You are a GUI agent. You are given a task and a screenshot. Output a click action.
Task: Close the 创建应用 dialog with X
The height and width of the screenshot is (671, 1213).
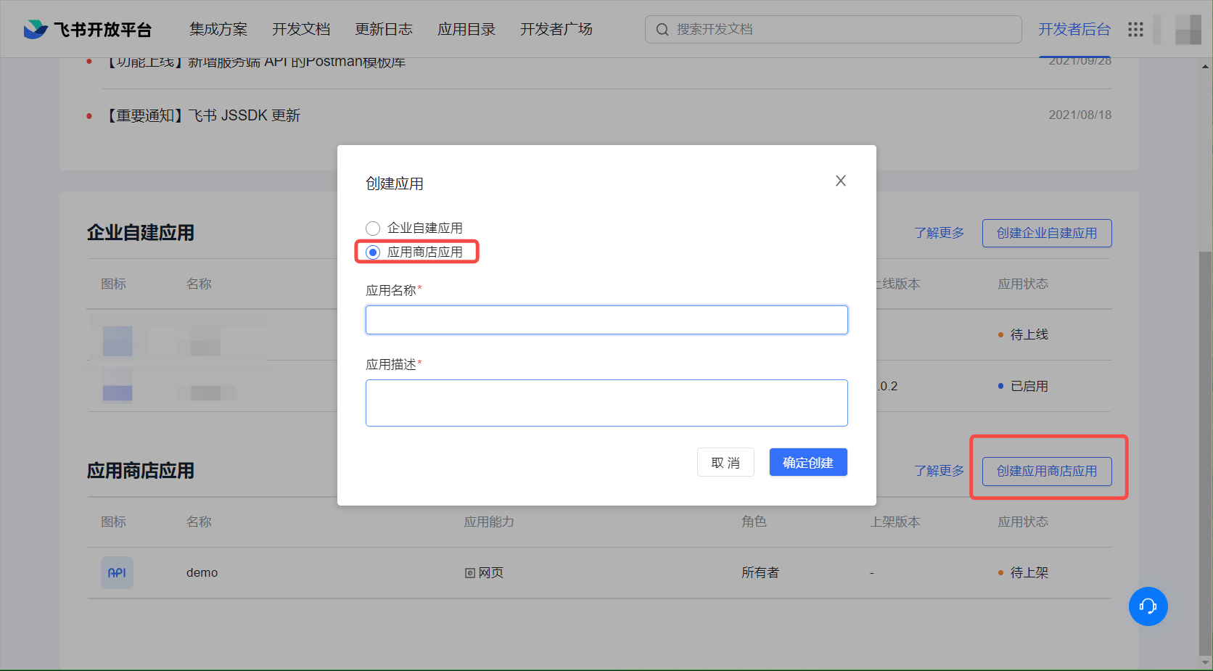pyautogui.click(x=840, y=181)
